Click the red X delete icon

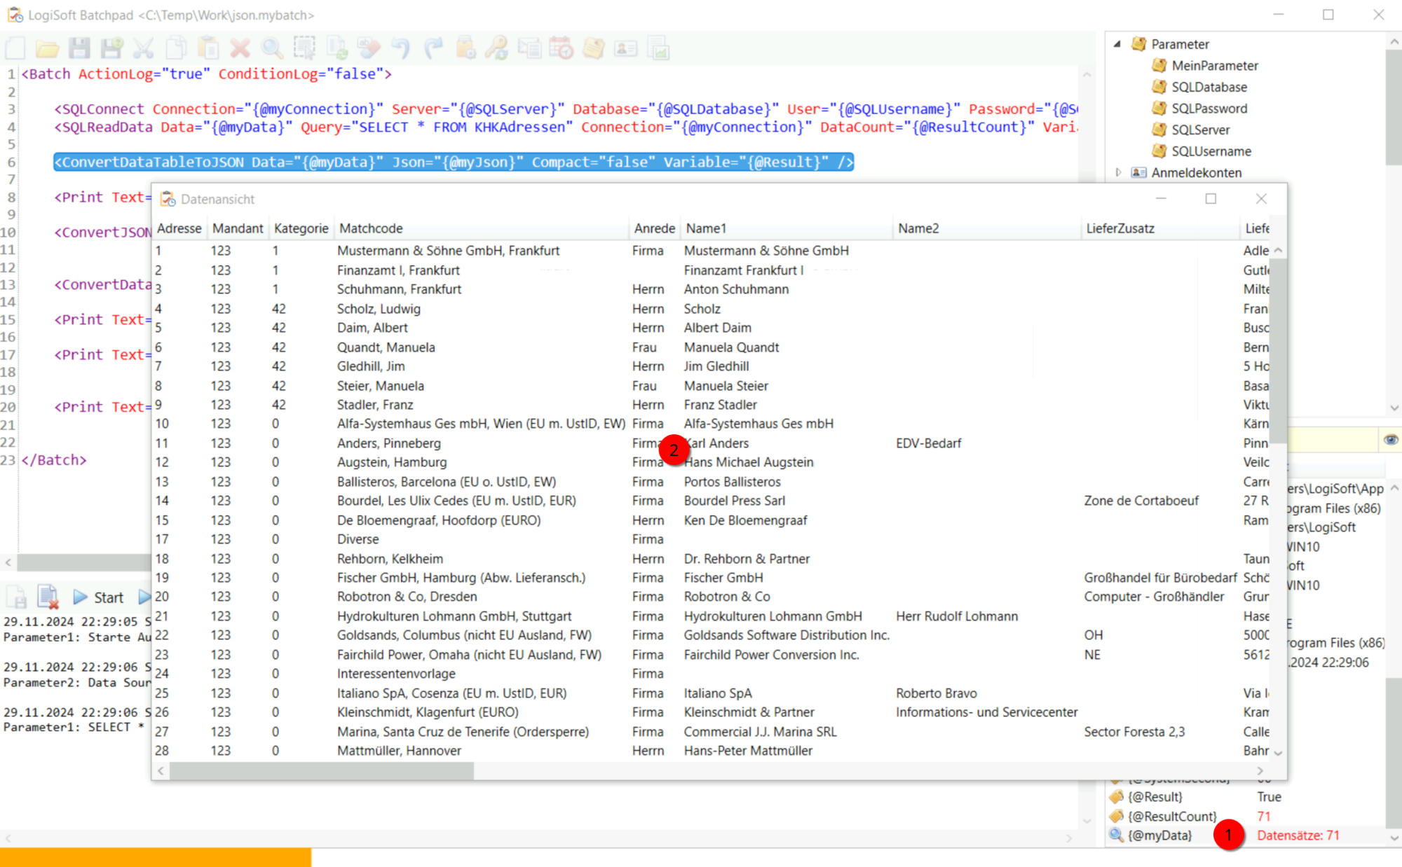[240, 48]
